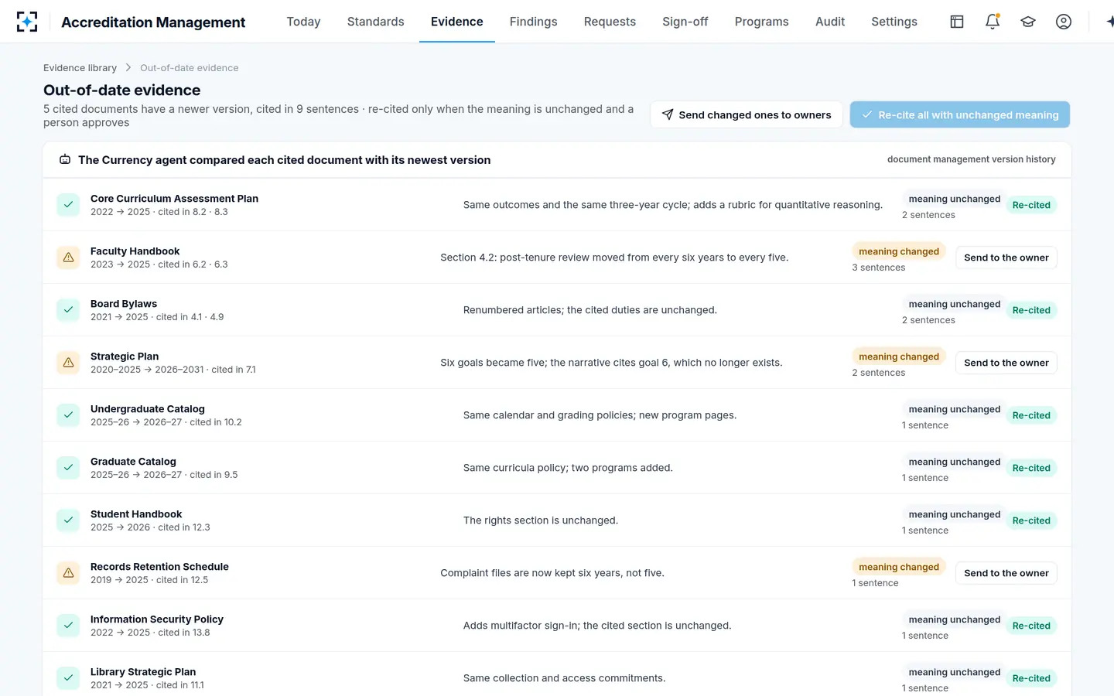
Task: Click the warning icon beside Strategic Plan
Action: (x=68, y=363)
